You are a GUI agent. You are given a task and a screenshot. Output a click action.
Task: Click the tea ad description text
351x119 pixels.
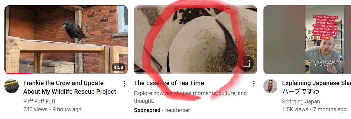(x=190, y=97)
